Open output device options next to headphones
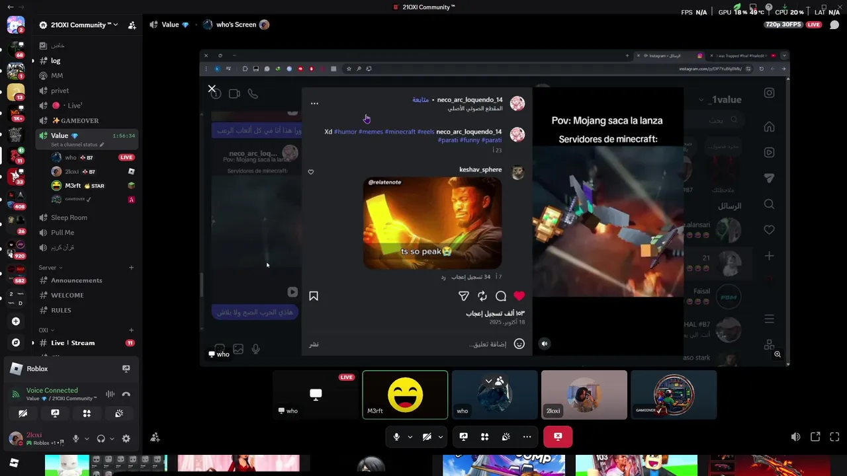847x476 pixels. click(x=112, y=438)
